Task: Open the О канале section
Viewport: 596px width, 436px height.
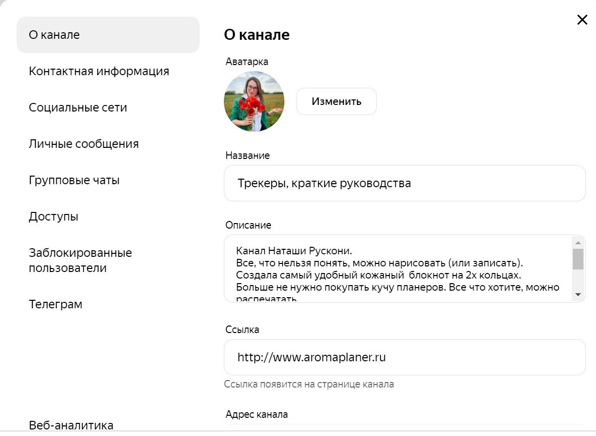Action: (54, 34)
